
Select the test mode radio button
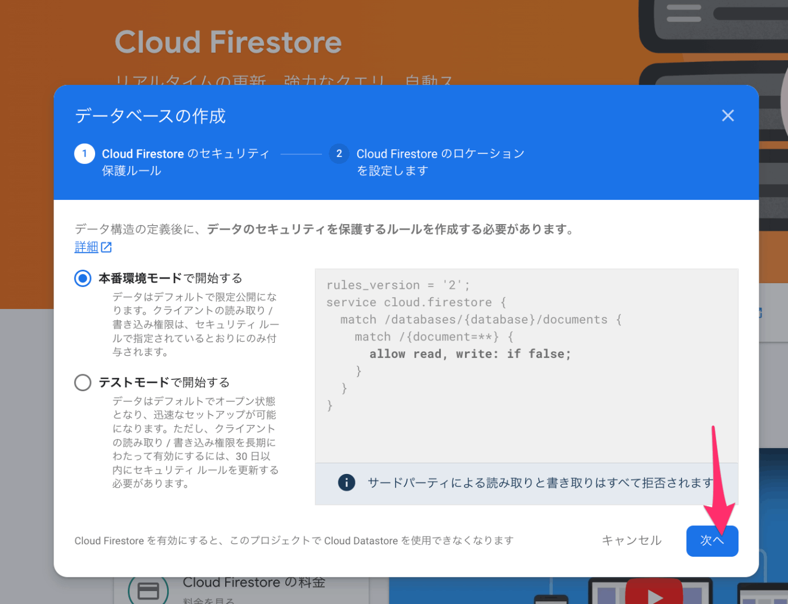click(83, 382)
